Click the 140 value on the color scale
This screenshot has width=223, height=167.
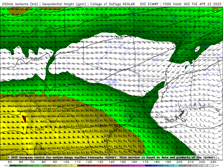[x=111, y=162]
